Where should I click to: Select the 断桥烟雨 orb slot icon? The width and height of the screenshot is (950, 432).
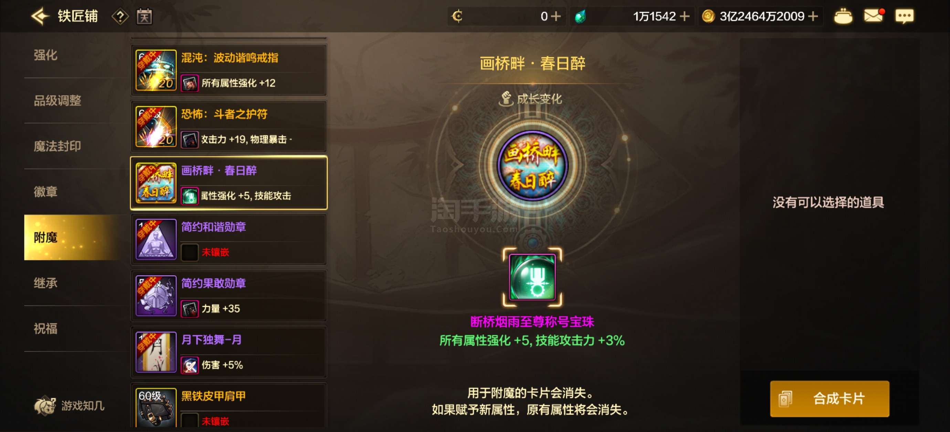532,277
